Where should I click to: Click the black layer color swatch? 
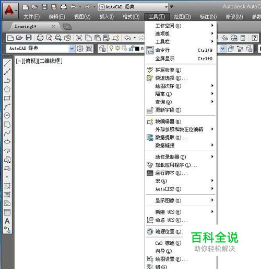(x=137, y=49)
